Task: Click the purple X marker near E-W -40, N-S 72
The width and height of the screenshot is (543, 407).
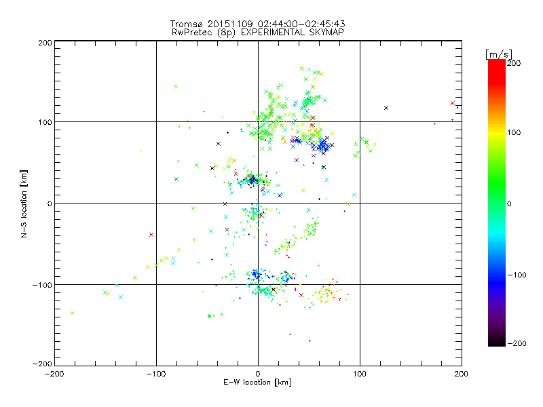Action: point(219,144)
